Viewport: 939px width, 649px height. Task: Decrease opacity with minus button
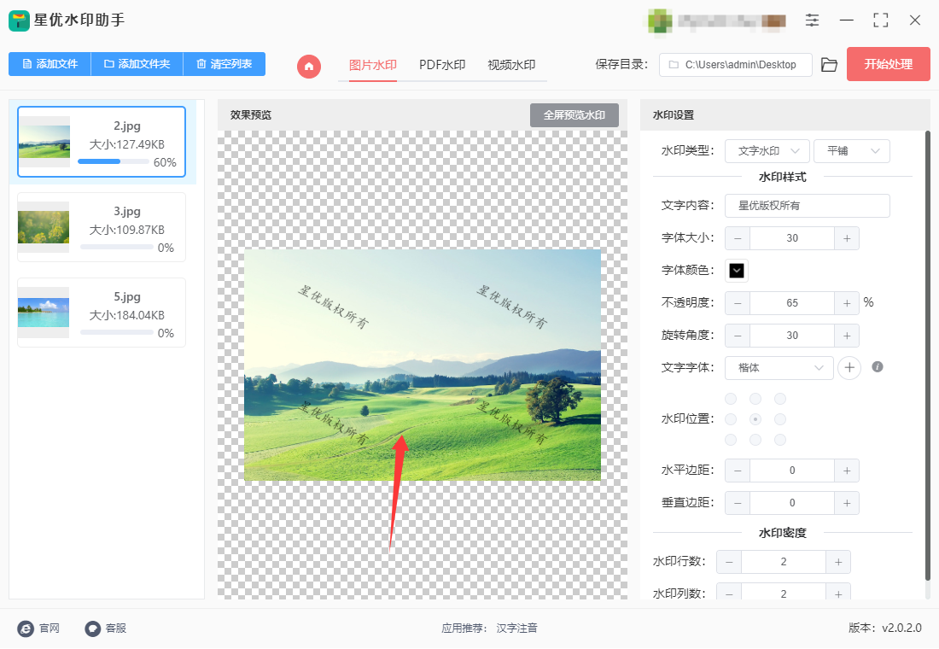tap(738, 302)
